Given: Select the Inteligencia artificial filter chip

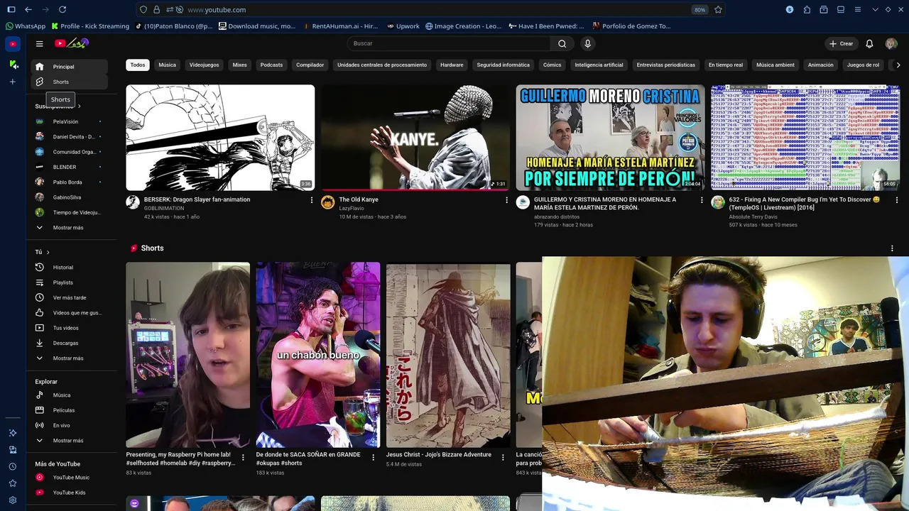Looking at the screenshot, I should [x=599, y=65].
